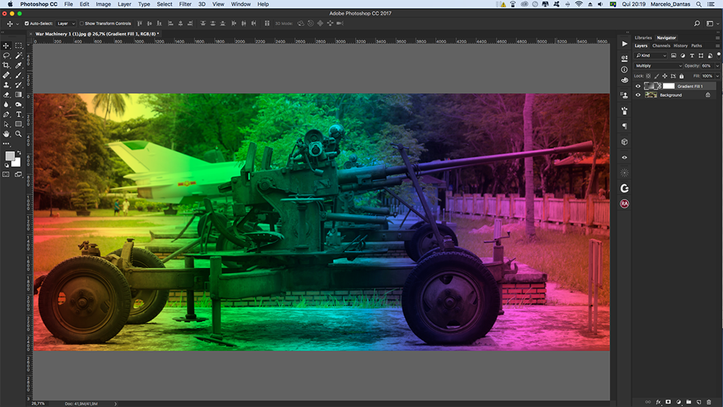Open the Info panel icon
723x407 pixels.
[625, 69]
